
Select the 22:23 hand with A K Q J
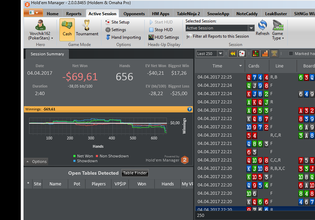255,102
